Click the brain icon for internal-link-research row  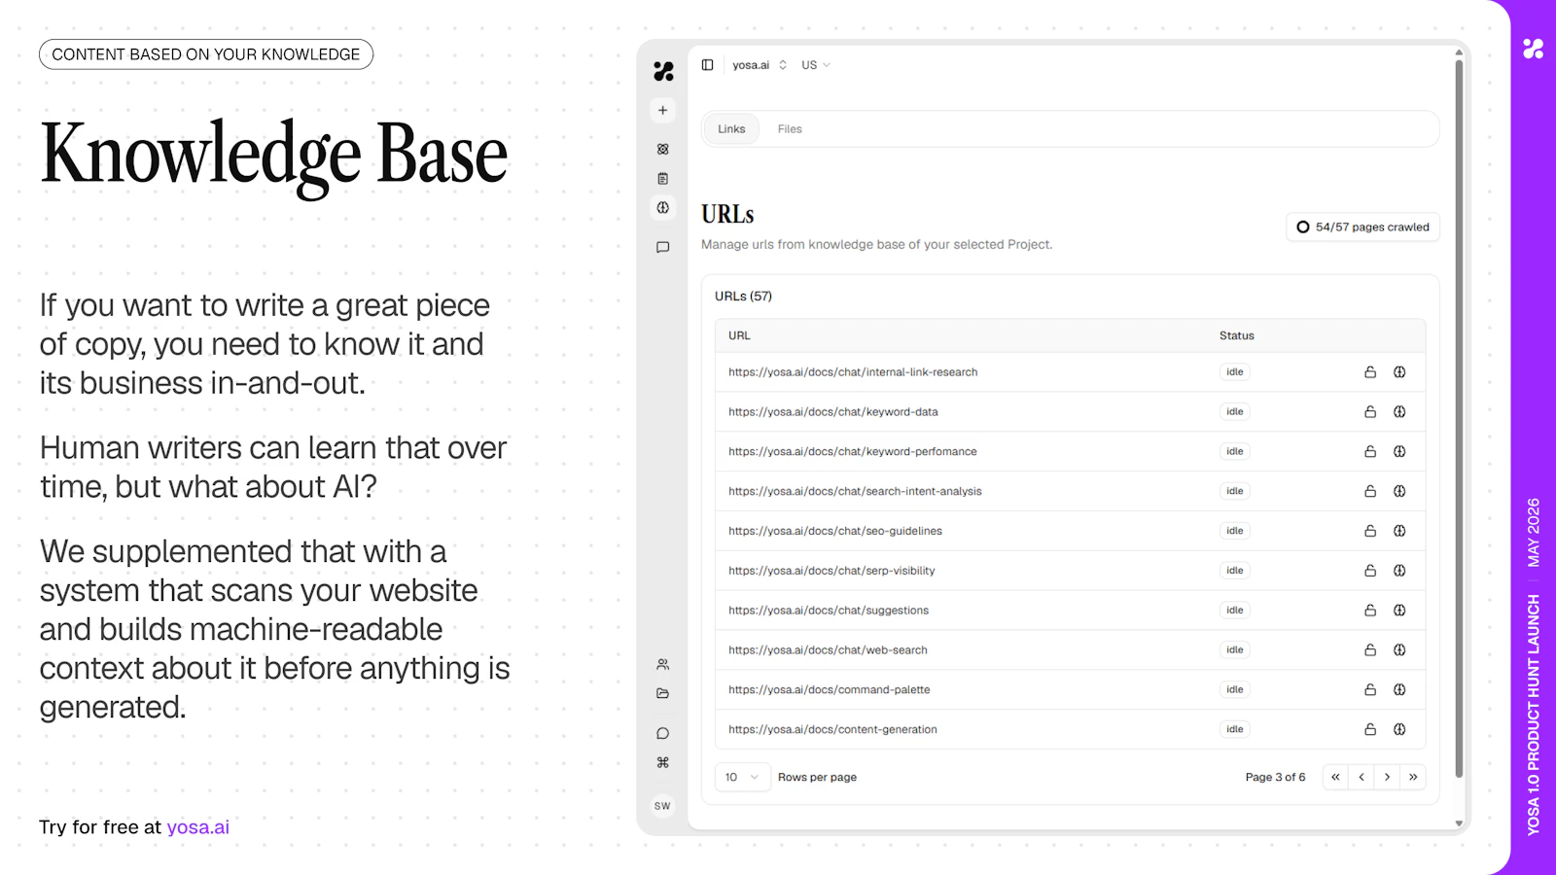[x=1399, y=372]
